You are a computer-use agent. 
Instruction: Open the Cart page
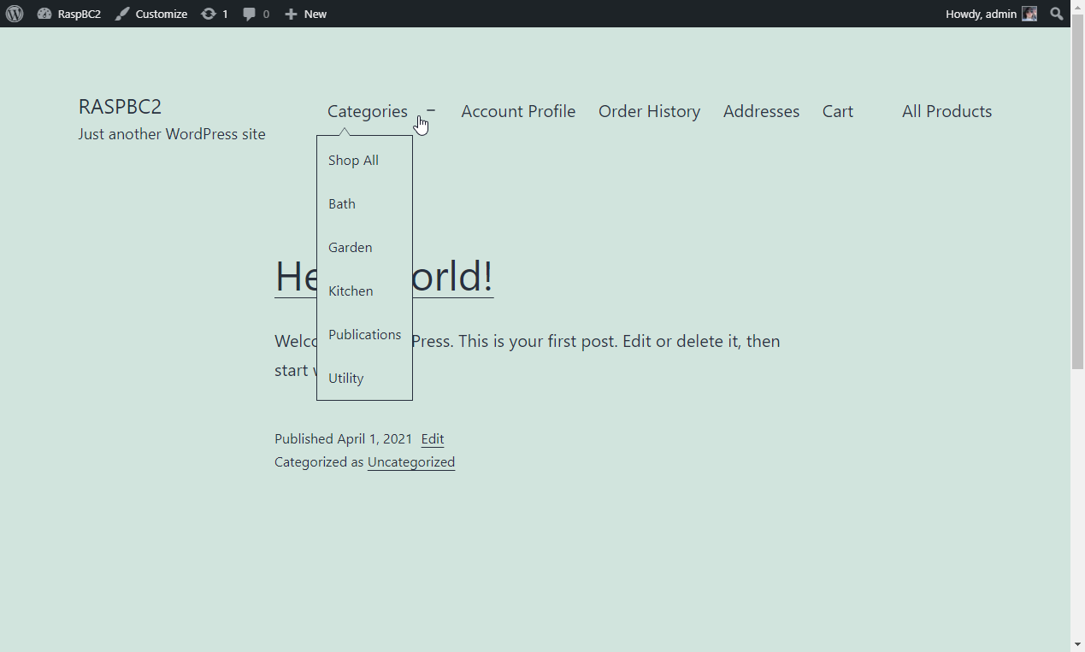pyautogui.click(x=837, y=111)
